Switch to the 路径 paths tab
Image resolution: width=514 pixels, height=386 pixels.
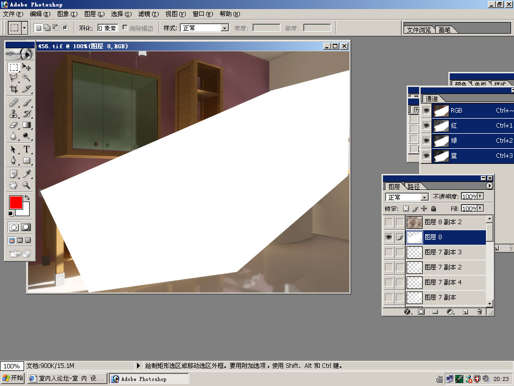pyautogui.click(x=414, y=186)
